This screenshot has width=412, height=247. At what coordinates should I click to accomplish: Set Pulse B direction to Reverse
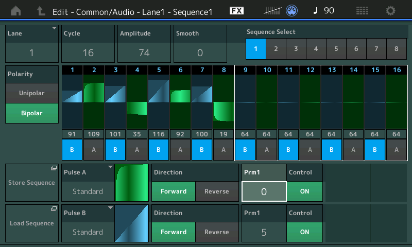coord(216,232)
